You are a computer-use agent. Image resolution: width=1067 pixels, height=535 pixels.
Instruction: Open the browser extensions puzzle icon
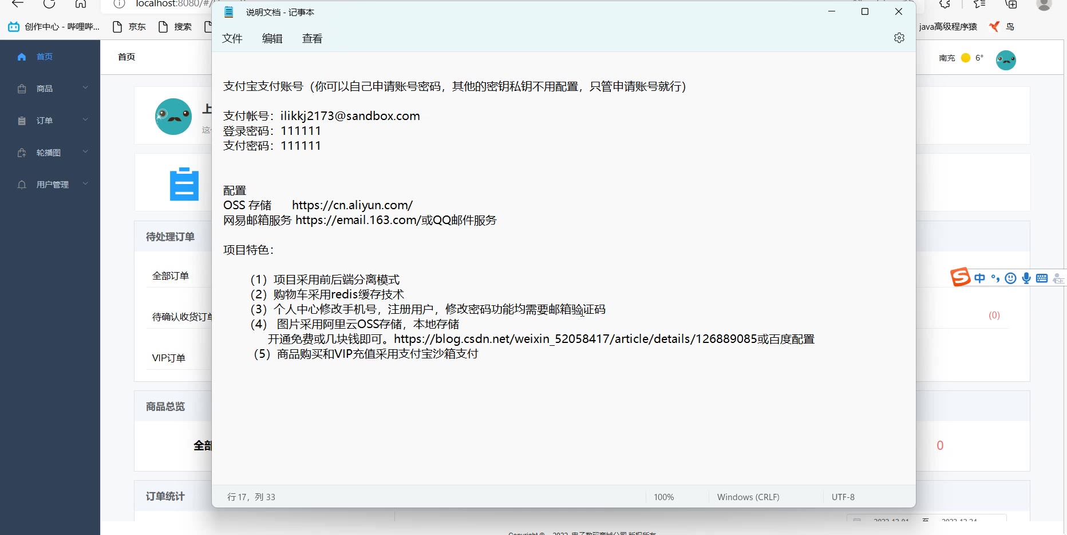pyautogui.click(x=945, y=4)
